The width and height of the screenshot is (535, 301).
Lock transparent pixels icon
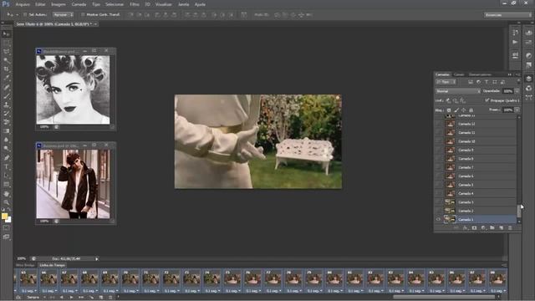pyautogui.click(x=449, y=110)
